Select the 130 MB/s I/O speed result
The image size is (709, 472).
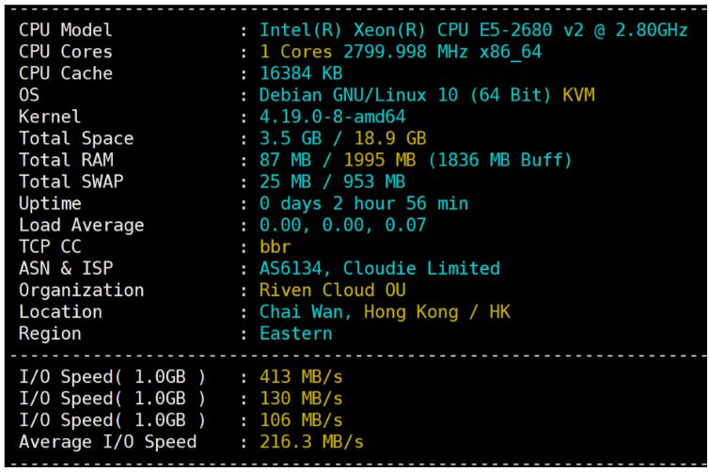(301, 399)
